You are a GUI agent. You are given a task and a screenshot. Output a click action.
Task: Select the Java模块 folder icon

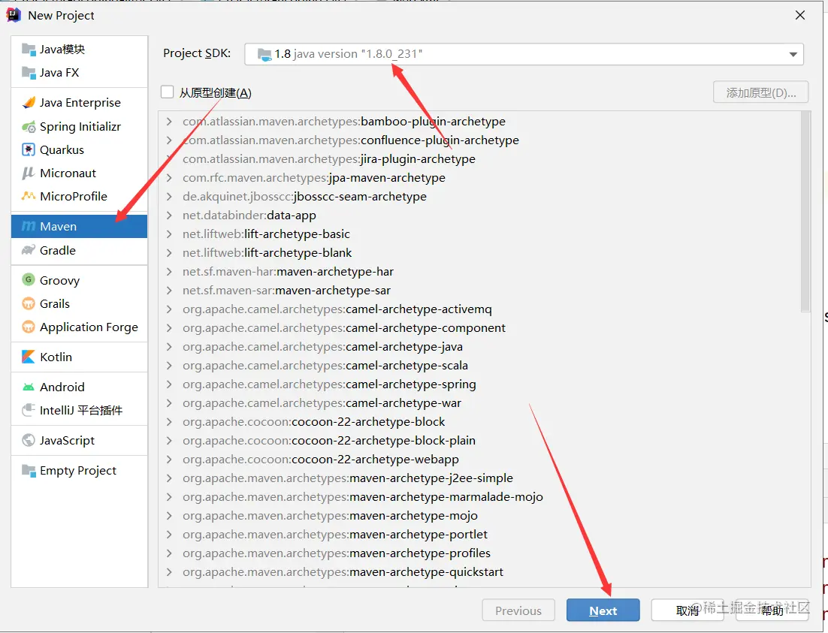pos(29,49)
